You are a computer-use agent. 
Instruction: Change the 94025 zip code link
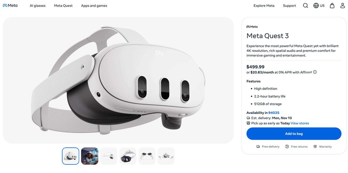[x=274, y=113]
